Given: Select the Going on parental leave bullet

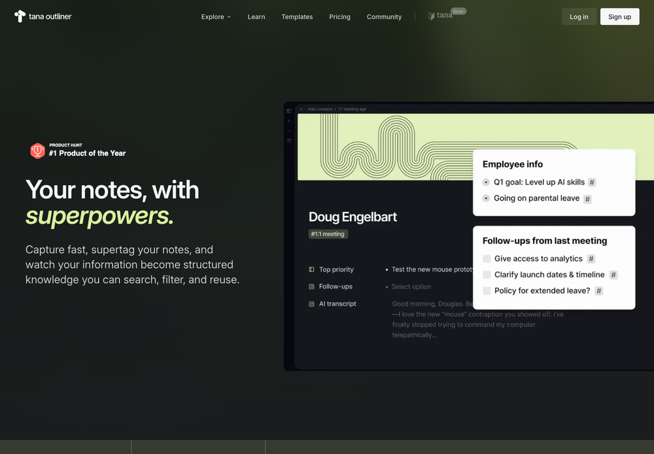Looking at the screenshot, I should click(x=486, y=198).
